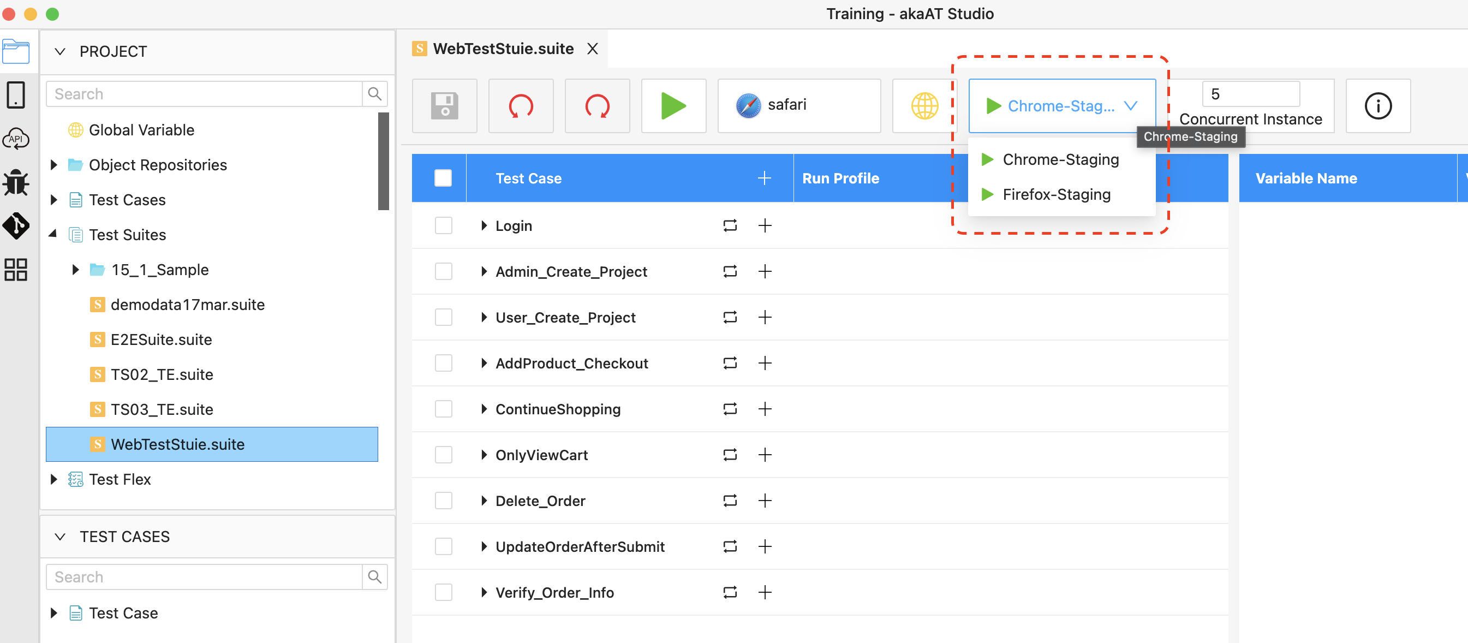Select WebTestStuie.suite in project tree
Screen dimensions: 1468x643
coord(211,445)
